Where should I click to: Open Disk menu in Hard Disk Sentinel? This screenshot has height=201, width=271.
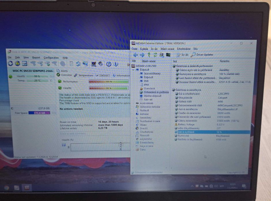pyautogui.click(x=18, y=58)
